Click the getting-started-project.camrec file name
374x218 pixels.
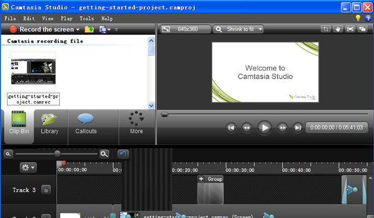pyautogui.click(x=33, y=99)
